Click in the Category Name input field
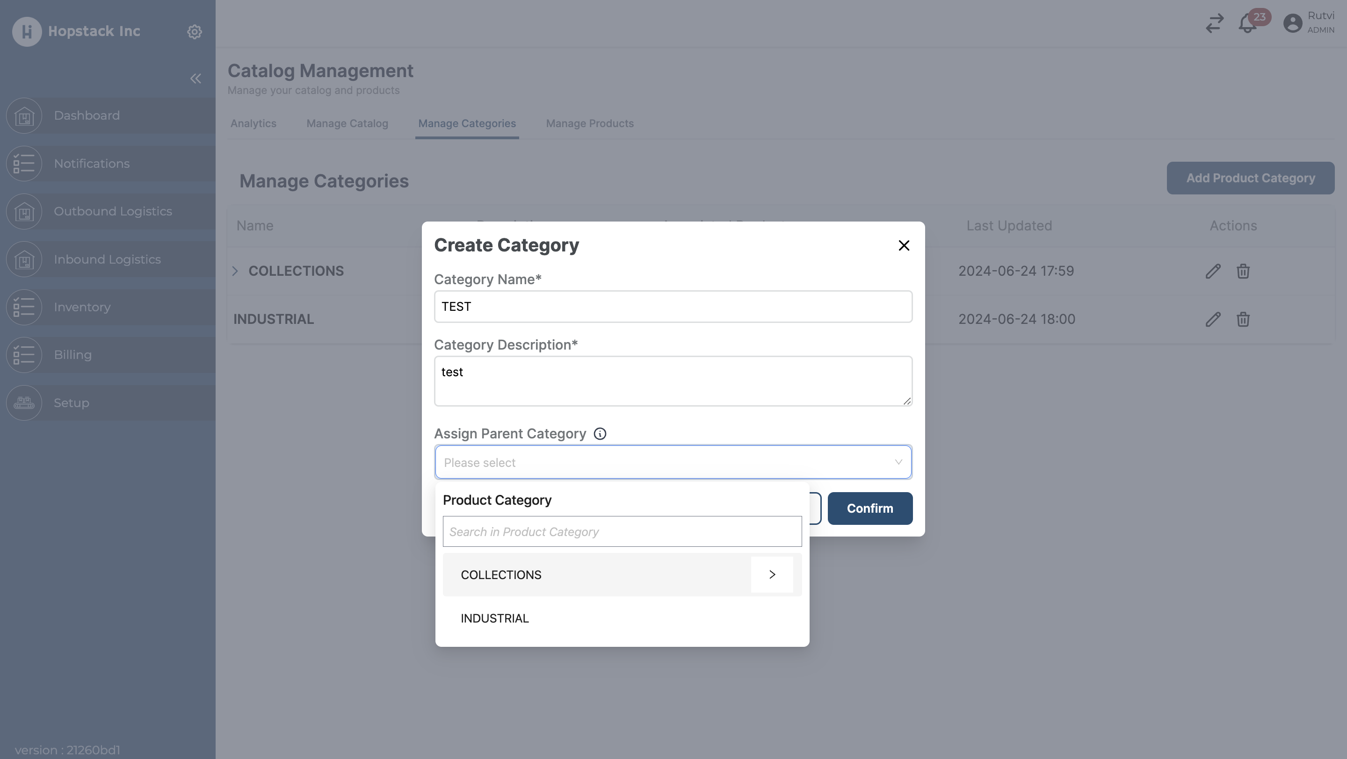 [x=673, y=306]
